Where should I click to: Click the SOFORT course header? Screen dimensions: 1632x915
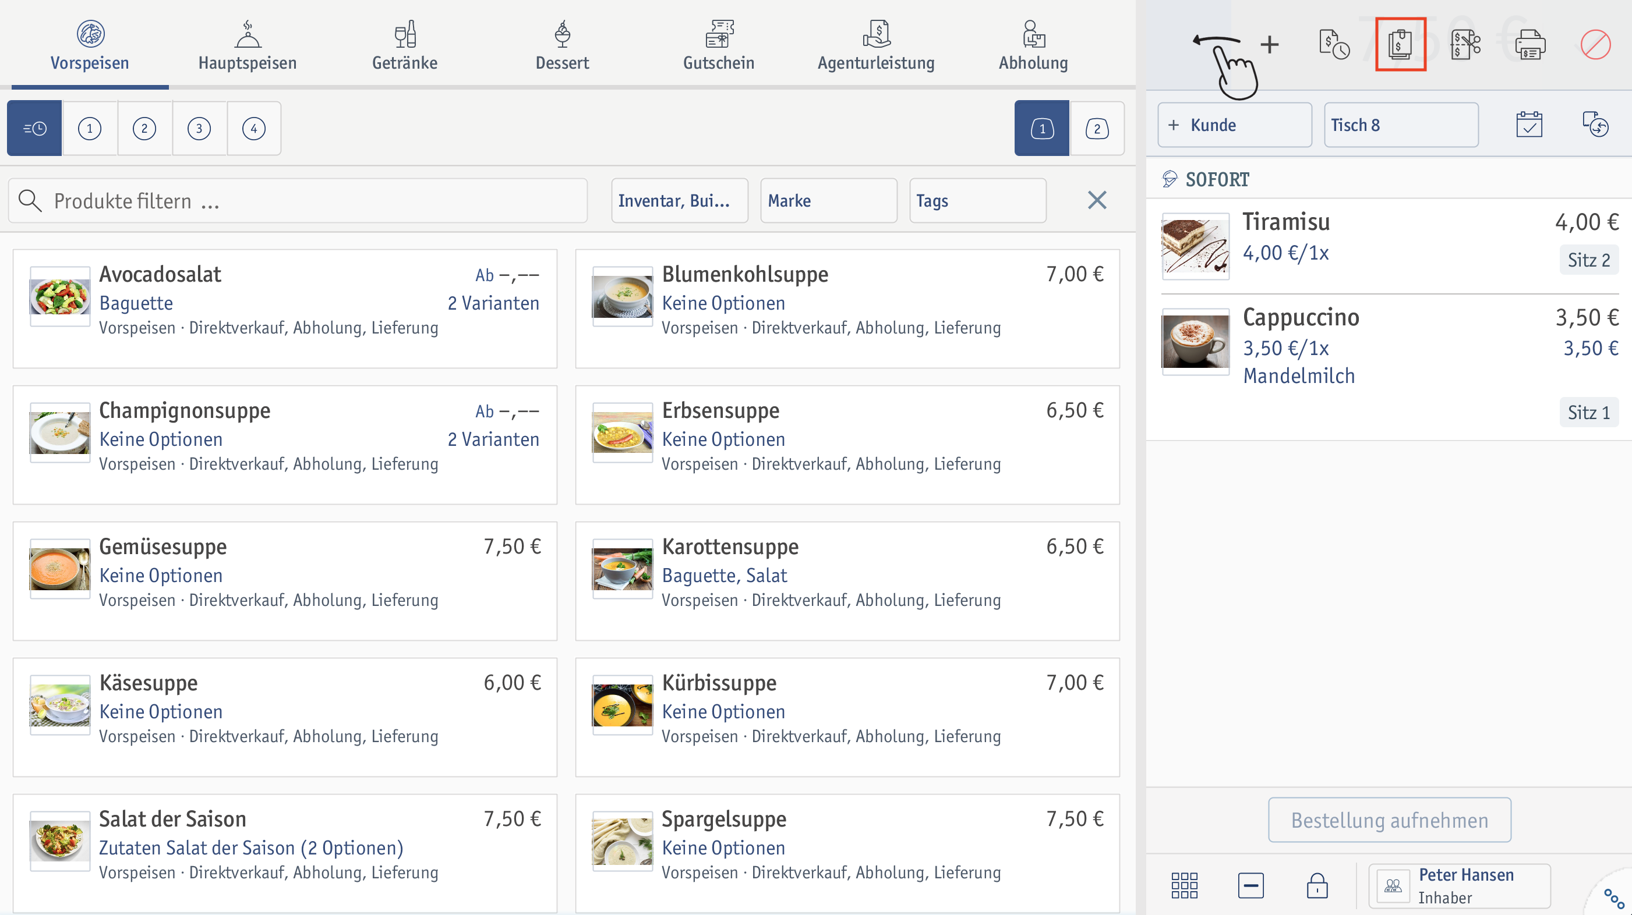click(1389, 179)
